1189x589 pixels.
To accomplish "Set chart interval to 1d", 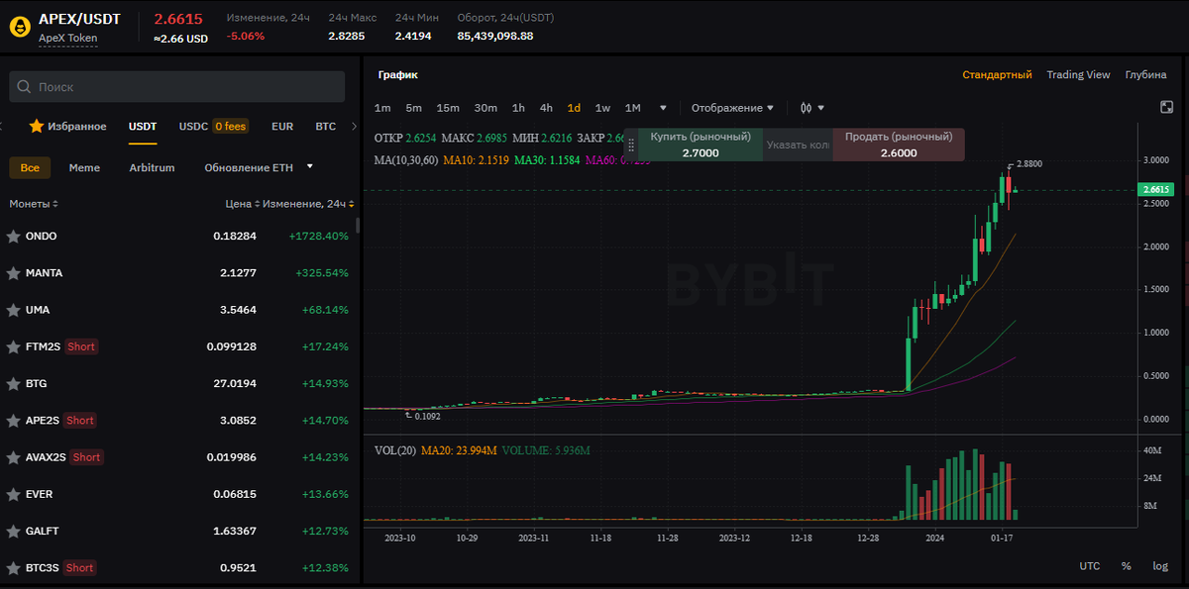I will (574, 108).
